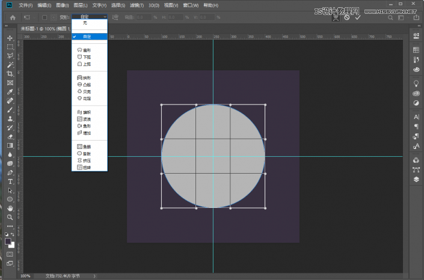Select the Horizontal Type tool

click(x=10, y=181)
